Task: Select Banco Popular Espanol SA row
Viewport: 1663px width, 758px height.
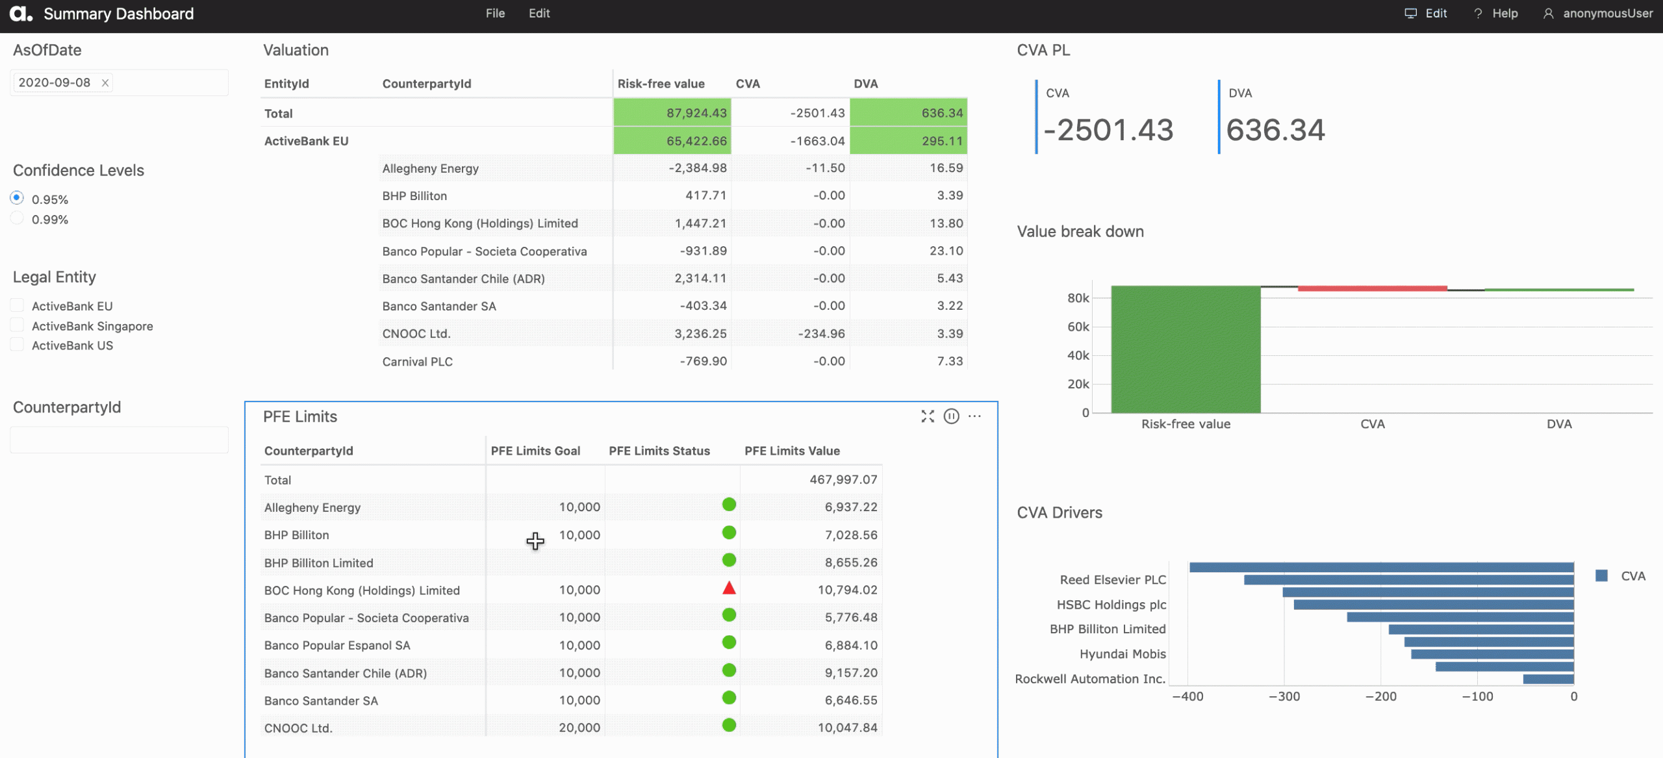Action: (x=571, y=645)
